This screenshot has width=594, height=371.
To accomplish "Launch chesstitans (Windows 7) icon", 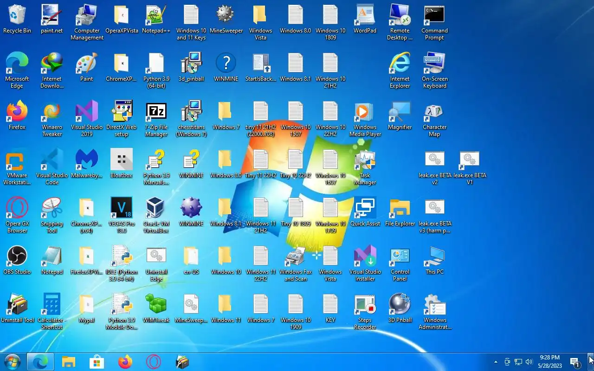I will (x=191, y=119).
